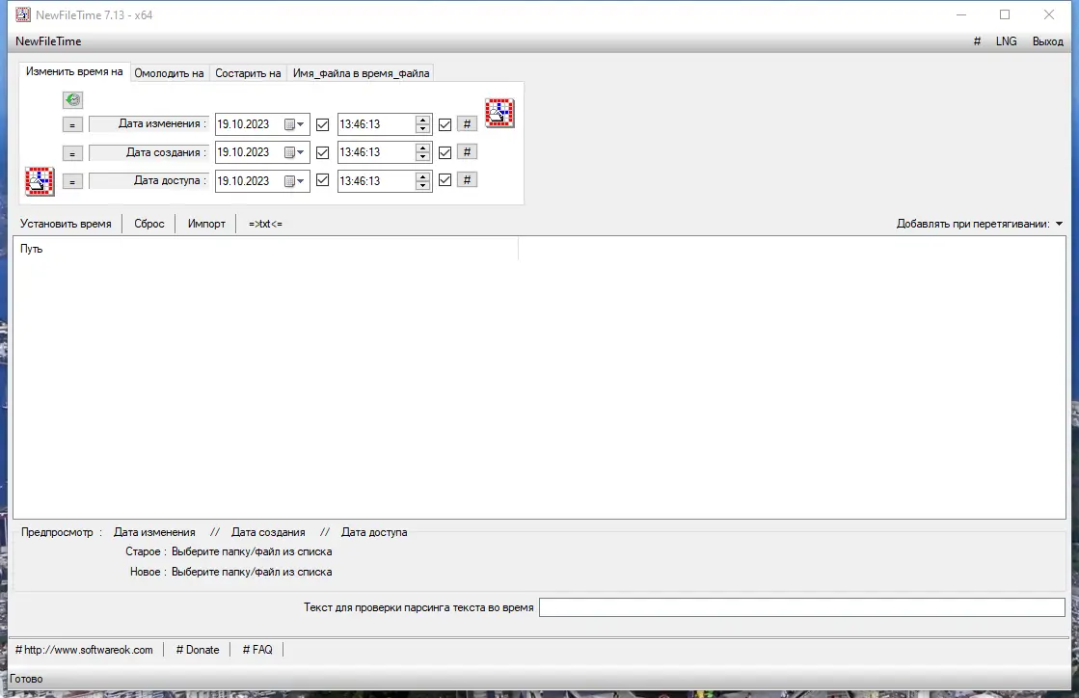Click the # Donate link
This screenshot has height=698, width=1079.
198,650
